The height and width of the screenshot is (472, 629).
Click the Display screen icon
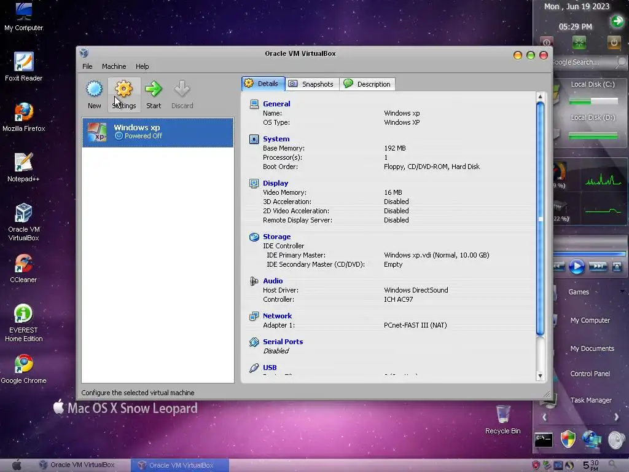point(254,183)
